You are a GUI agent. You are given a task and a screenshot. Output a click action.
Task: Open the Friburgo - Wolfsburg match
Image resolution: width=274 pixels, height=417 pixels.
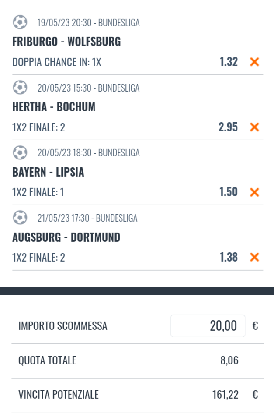click(66, 42)
